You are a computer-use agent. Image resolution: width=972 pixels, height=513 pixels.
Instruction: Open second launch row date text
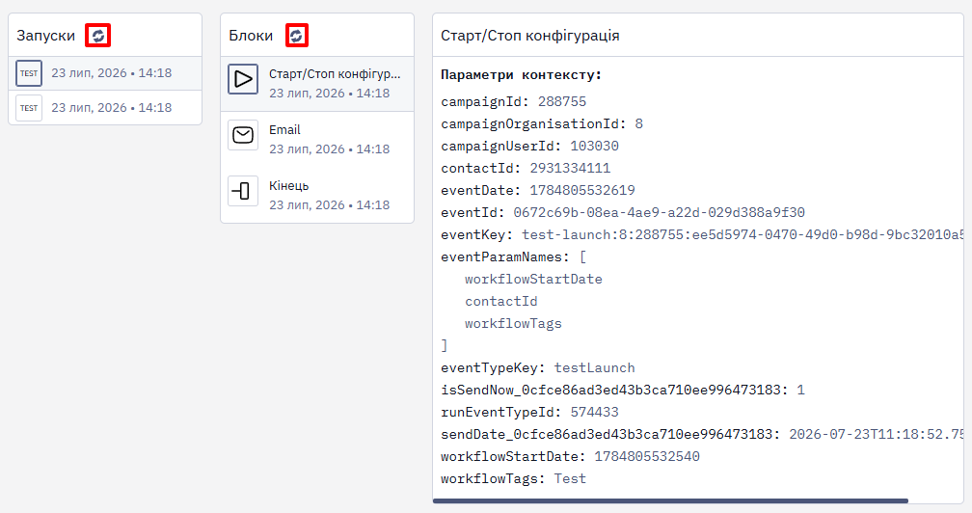[x=112, y=108]
